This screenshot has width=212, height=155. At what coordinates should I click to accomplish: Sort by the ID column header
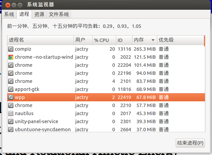point(124,40)
